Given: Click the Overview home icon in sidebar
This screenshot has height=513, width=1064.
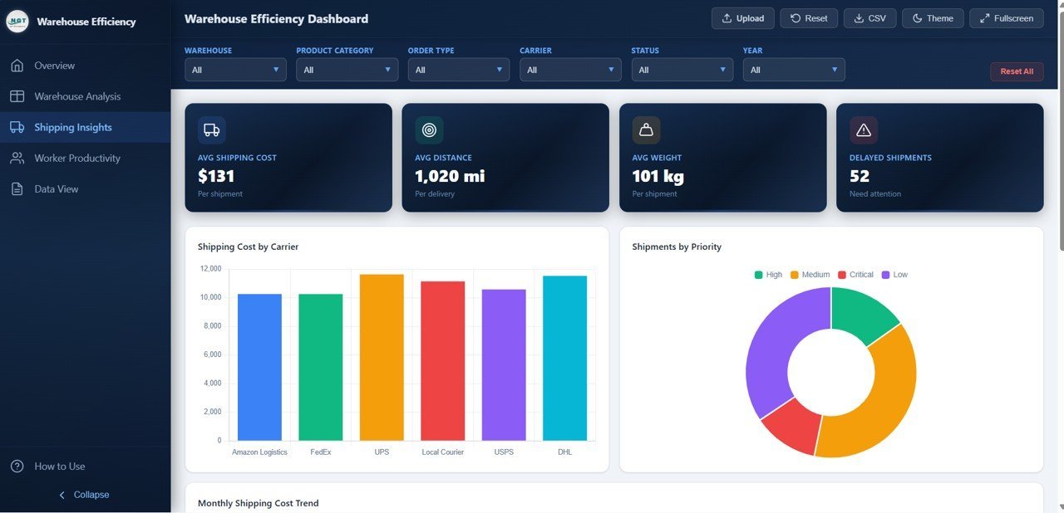Looking at the screenshot, I should coord(17,66).
